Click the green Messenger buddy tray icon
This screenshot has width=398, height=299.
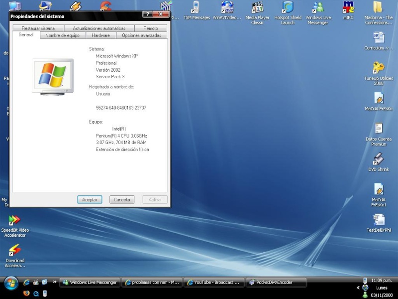[x=365, y=295]
